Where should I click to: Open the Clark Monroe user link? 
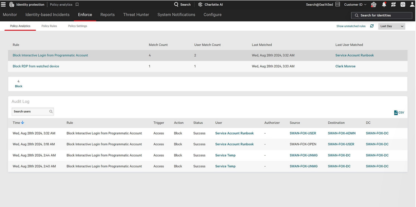(x=345, y=66)
